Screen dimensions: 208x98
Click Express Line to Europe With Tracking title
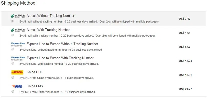point(60,58)
